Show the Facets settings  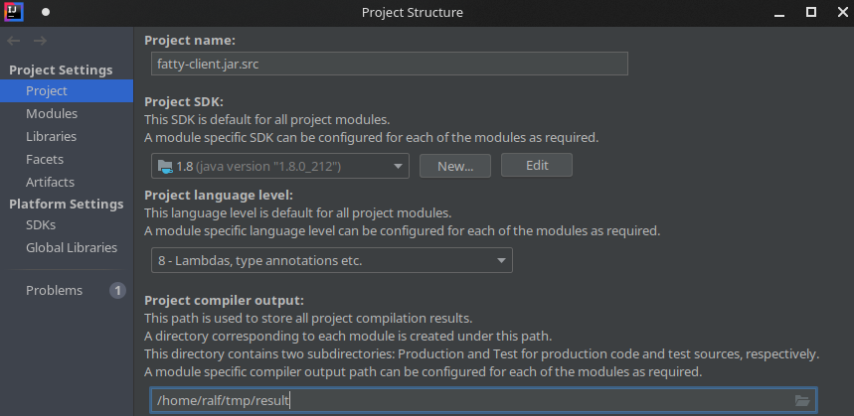45,159
